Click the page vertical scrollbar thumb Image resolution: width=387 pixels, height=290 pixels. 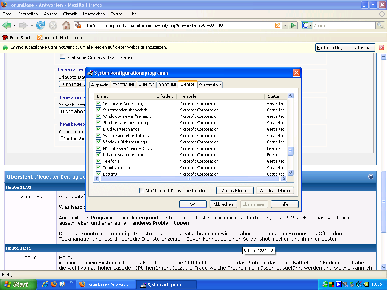384,202
